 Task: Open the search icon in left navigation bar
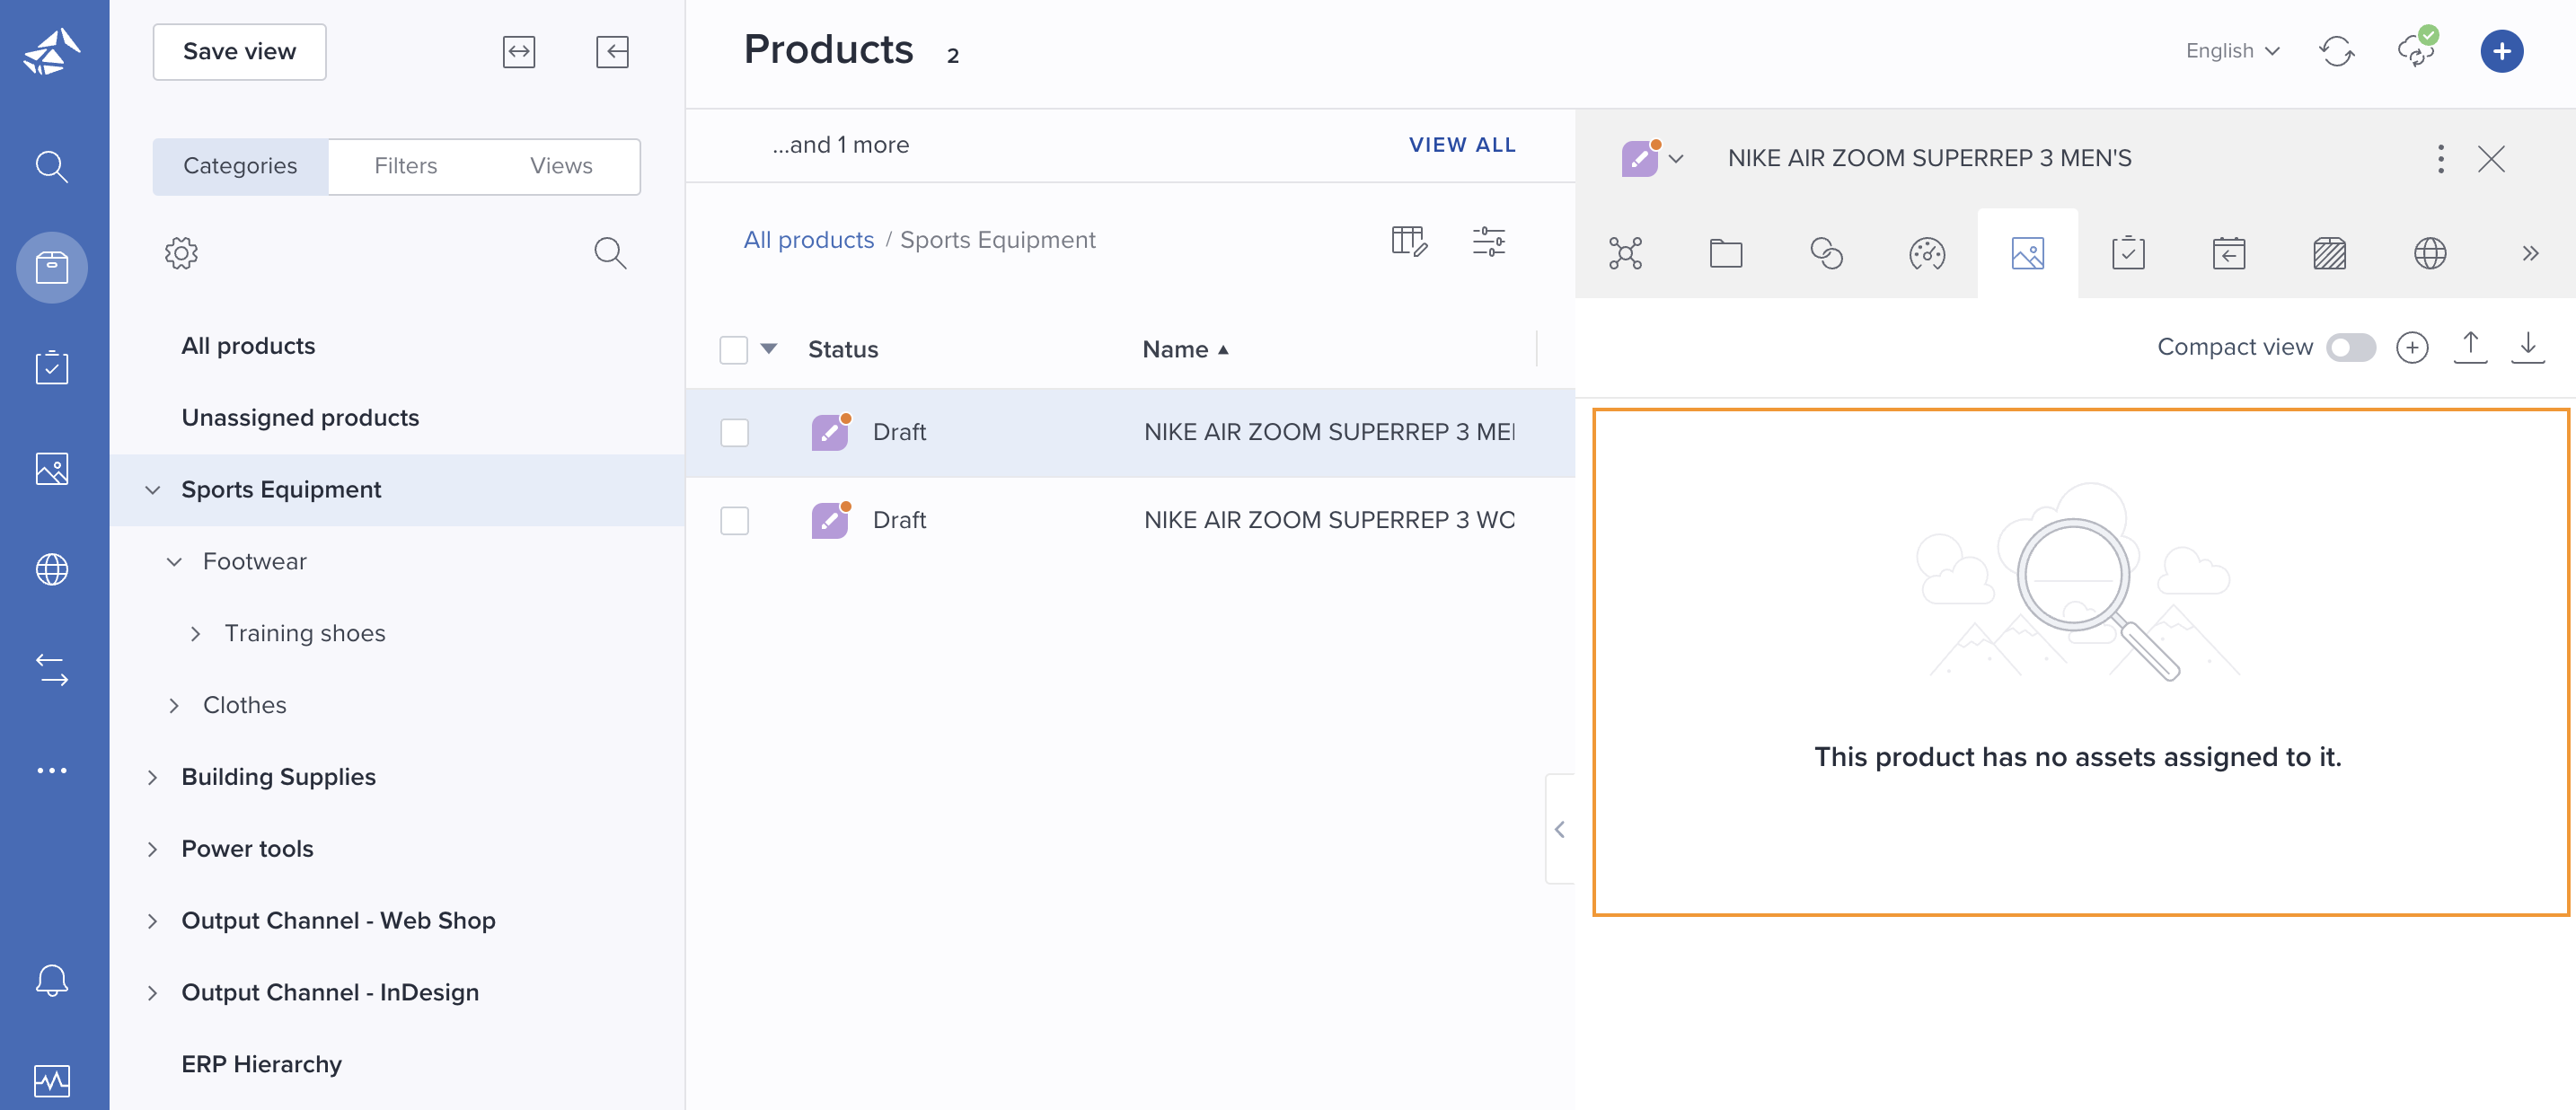click(x=52, y=166)
